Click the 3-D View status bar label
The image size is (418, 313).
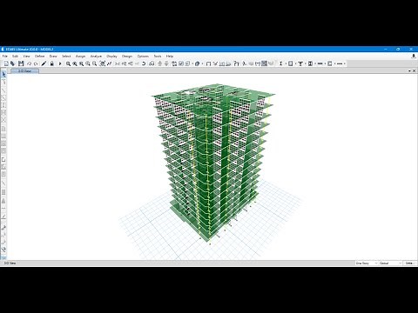(x=10, y=263)
